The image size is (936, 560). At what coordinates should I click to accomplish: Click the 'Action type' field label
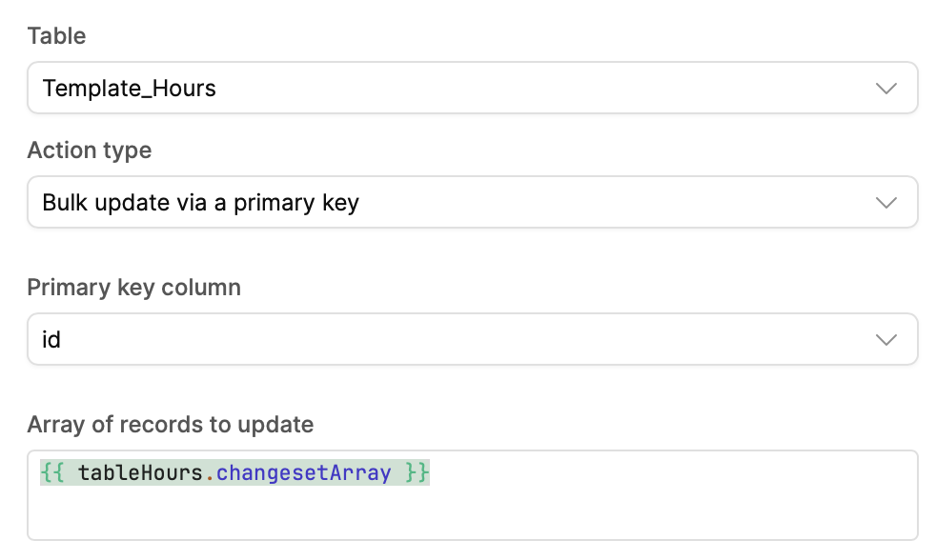[x=90, y=150]
